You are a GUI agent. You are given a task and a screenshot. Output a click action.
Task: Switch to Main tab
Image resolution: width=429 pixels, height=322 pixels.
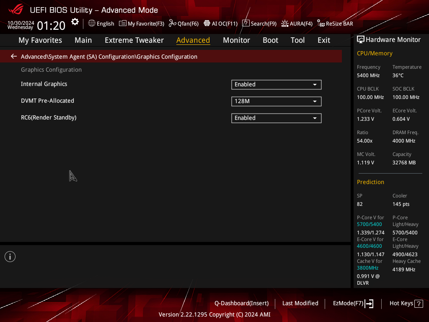pos(83,40)
